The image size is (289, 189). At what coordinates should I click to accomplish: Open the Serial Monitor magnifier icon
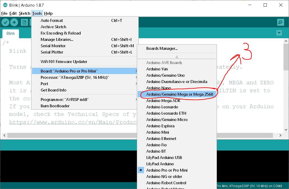281,22
